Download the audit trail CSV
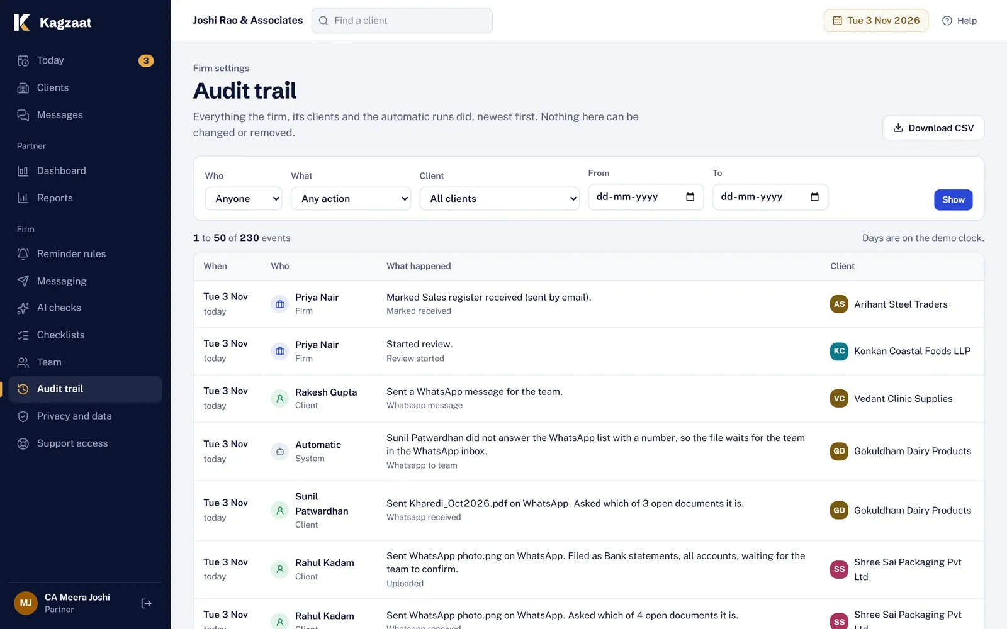Image resolution: width=1007 pixels, height=629 pixels. [x=933, y=128]
